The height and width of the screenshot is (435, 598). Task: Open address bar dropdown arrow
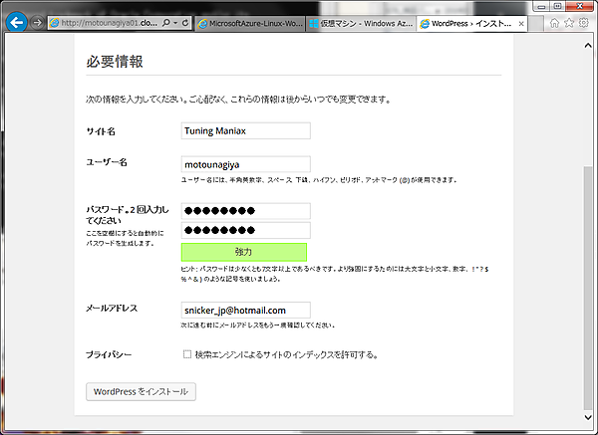[x=173, y=22]
